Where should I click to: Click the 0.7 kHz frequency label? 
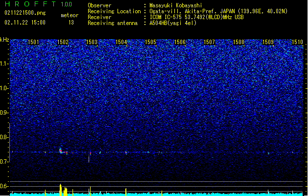[x=4, y=162]
